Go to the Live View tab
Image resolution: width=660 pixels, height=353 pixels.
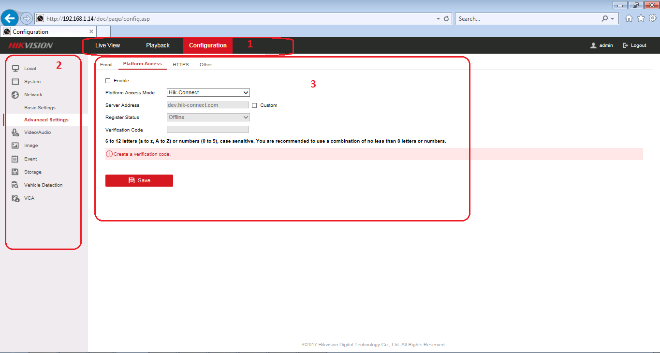coord(107,45)
